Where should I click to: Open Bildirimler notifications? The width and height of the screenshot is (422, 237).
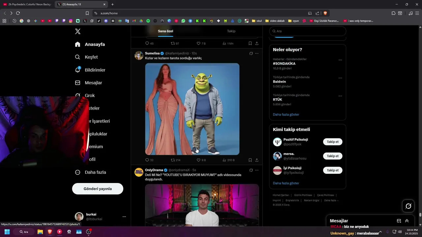(x=90, y=70)
